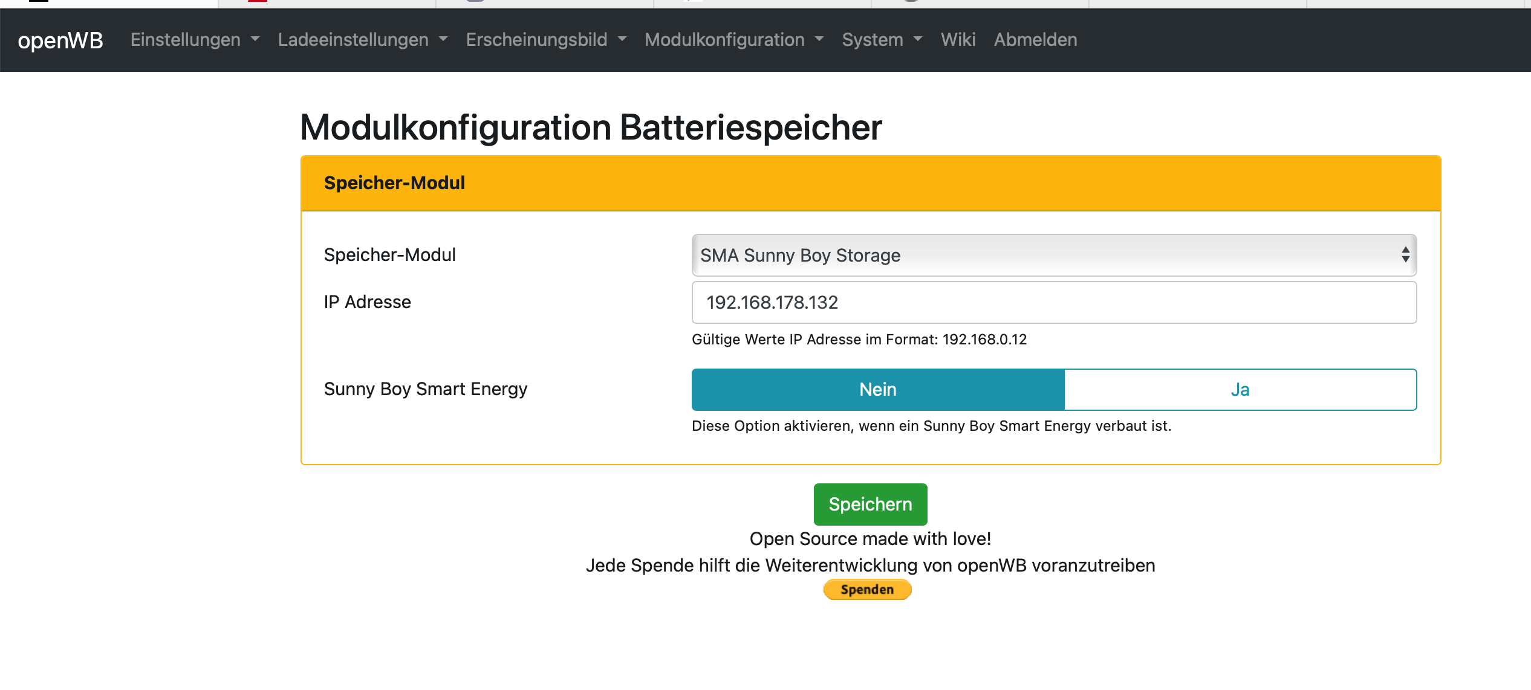Image resolution: width=1531 pixels, height=690 pixels.
Task: Open the SMA Sunny Boy Storage select box
Action: click(x=1053, y=255)
